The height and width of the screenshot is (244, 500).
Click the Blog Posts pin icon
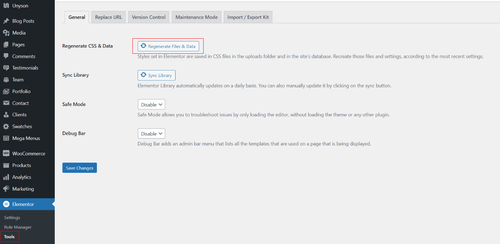coord(6,21)
